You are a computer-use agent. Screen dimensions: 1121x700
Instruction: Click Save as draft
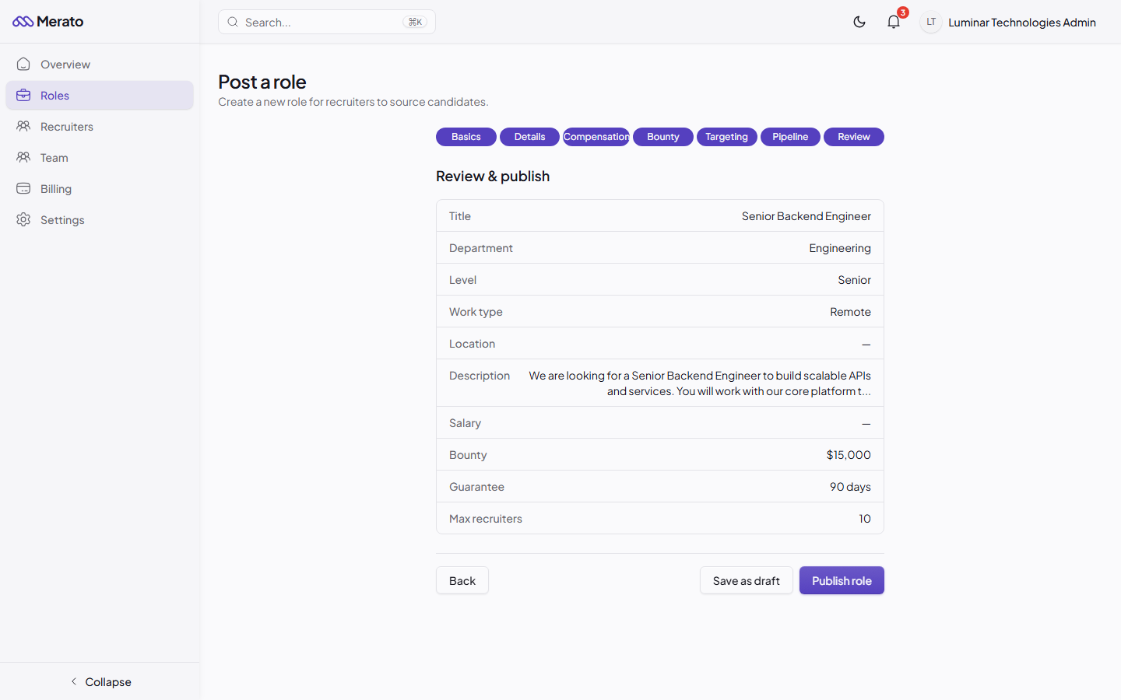tap(746, 581)
